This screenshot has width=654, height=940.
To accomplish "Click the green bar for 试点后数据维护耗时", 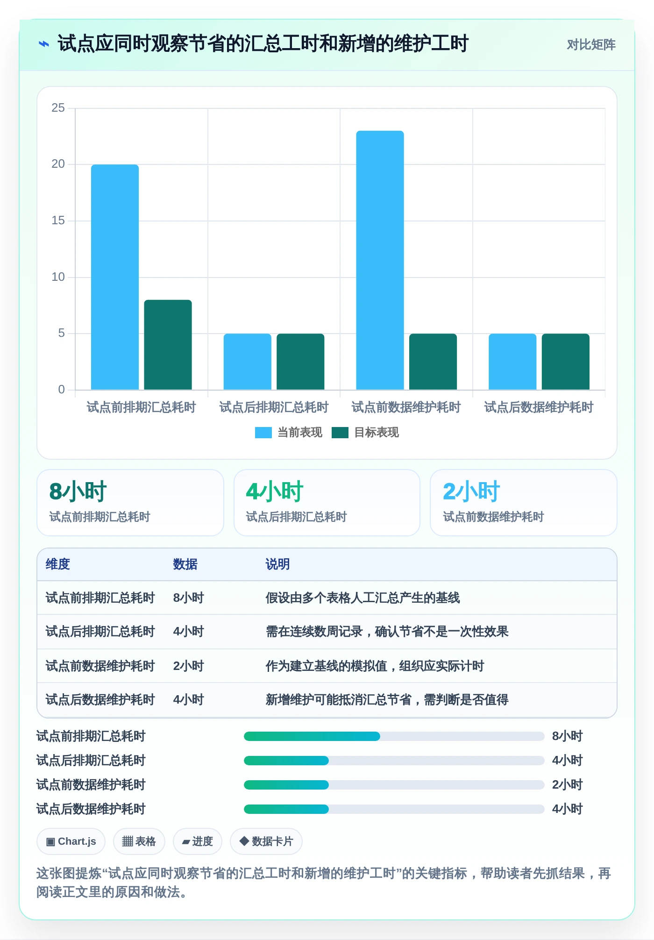I will click(566, 362).
